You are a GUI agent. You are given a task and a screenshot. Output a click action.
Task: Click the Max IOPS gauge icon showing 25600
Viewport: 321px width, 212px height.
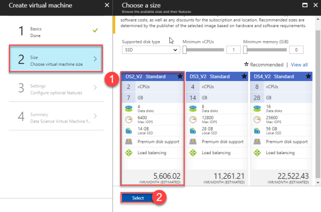point(257,120)
